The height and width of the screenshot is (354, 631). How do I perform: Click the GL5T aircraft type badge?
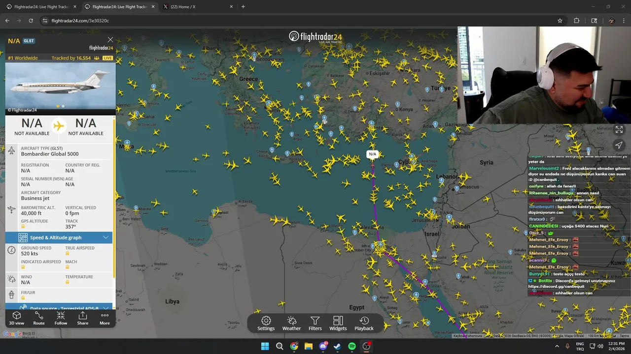(29, 41)
